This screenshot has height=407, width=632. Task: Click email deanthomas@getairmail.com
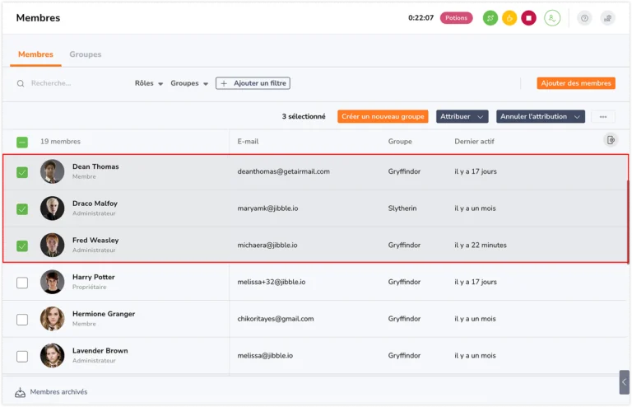pyautogui.click(x=283, y=171)
